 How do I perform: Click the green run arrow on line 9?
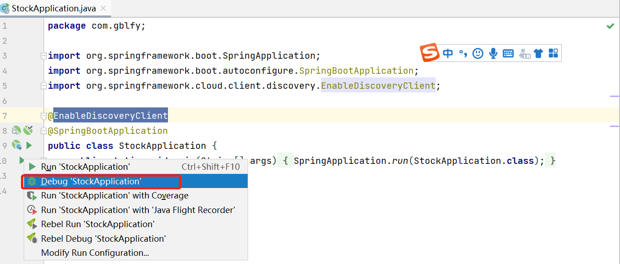(x=29, y=146)
